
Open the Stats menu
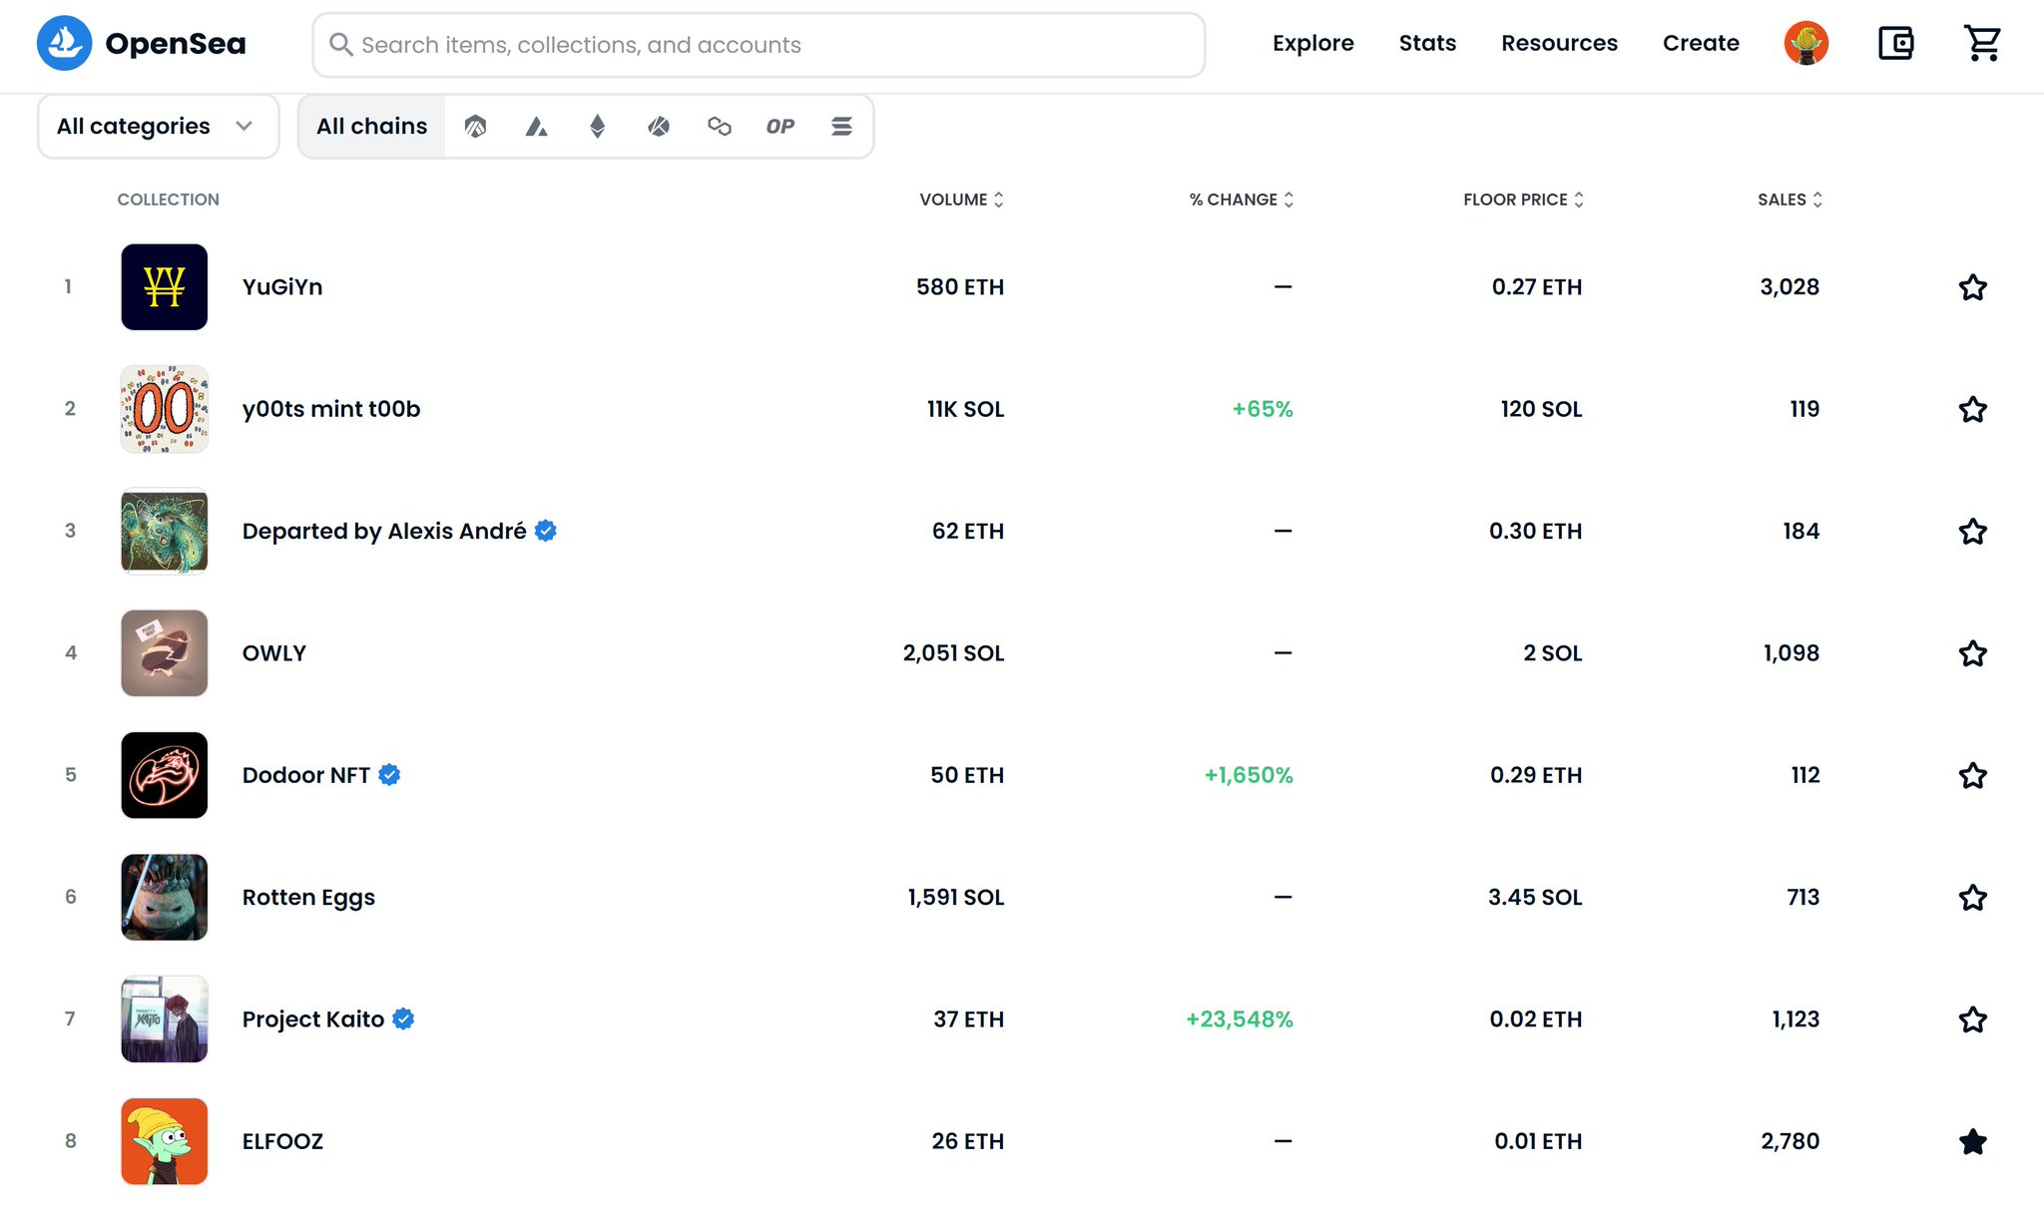pyautogui.click(x=1427, y=44)
